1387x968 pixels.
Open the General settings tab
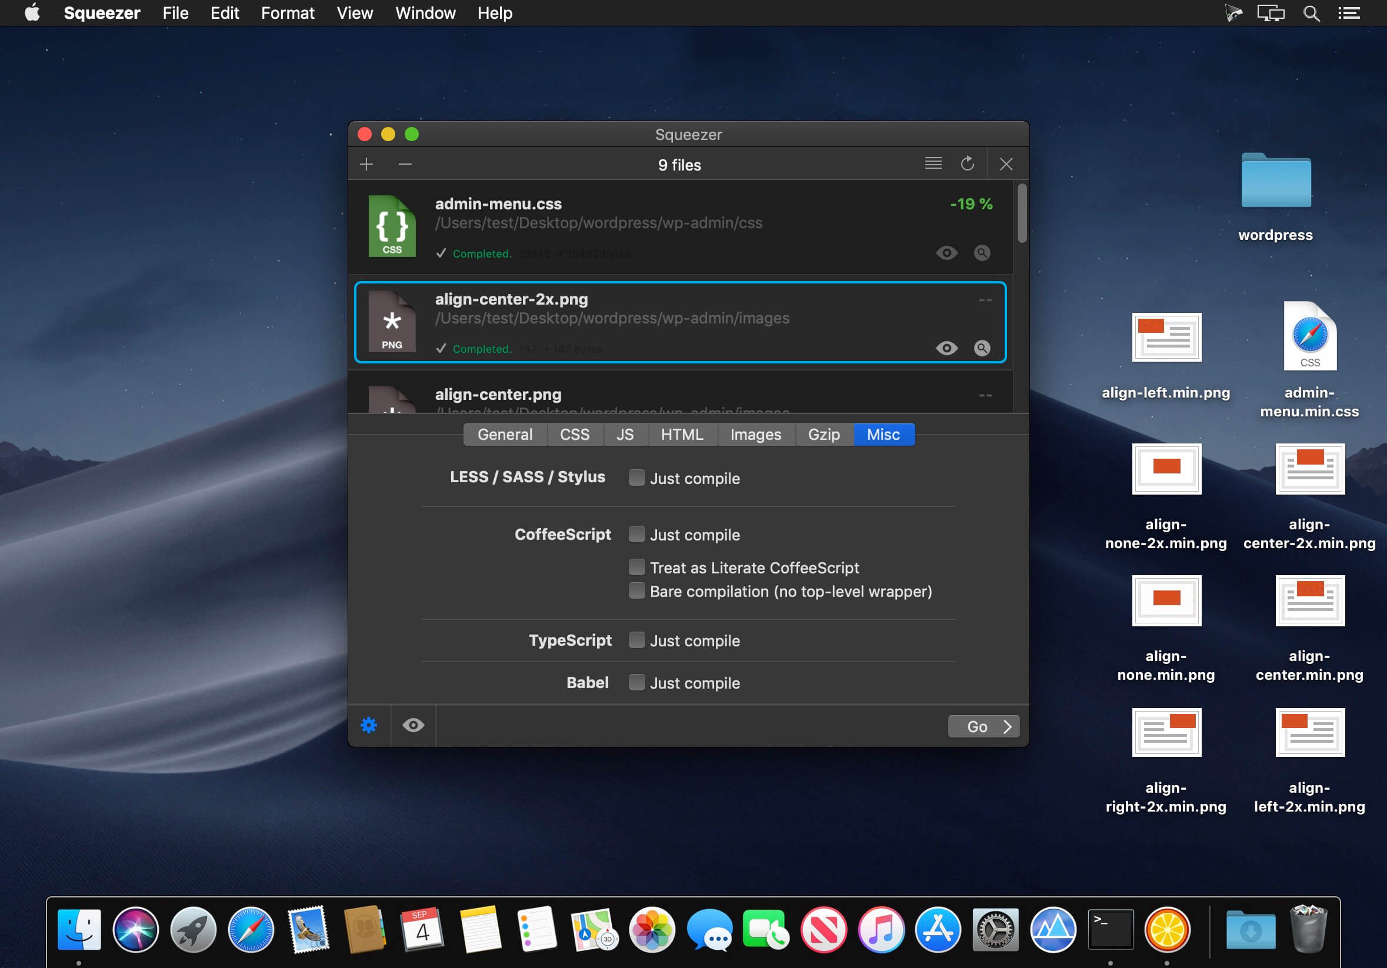tap(505, 435)
